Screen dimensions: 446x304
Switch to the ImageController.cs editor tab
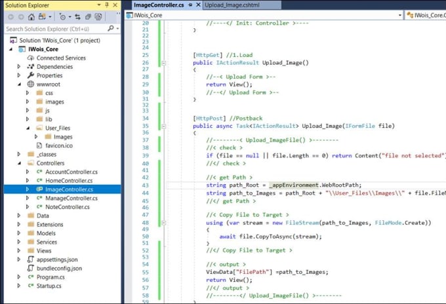(x=159, y=5)
